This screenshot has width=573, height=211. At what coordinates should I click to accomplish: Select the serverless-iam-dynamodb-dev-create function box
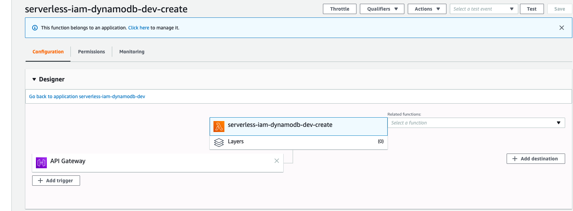point(298,127)
